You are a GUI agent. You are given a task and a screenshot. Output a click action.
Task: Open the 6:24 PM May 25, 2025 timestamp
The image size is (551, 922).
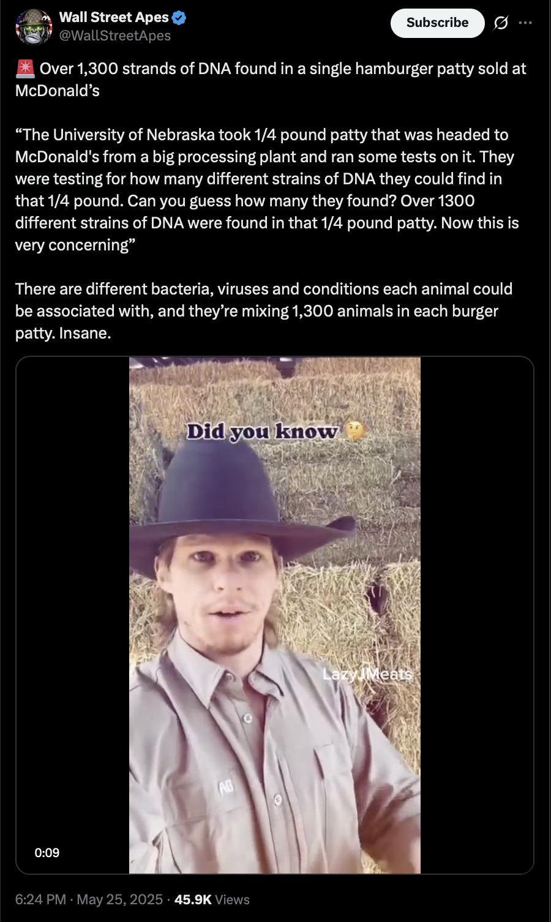(89, 899)
